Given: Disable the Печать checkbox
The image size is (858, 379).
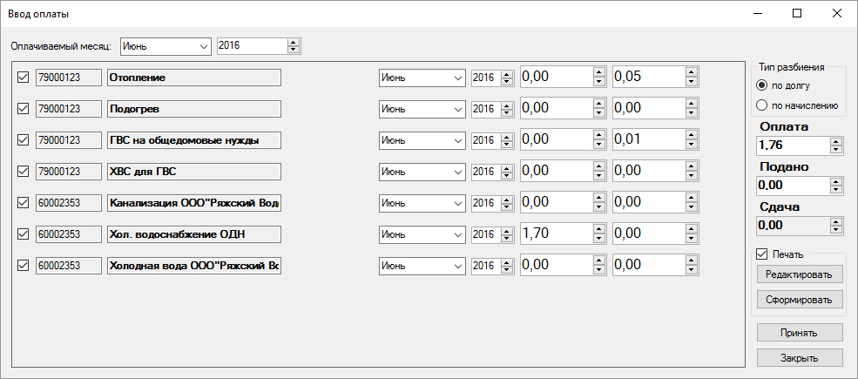Looking at the screenshot, I should pos(762,254).
